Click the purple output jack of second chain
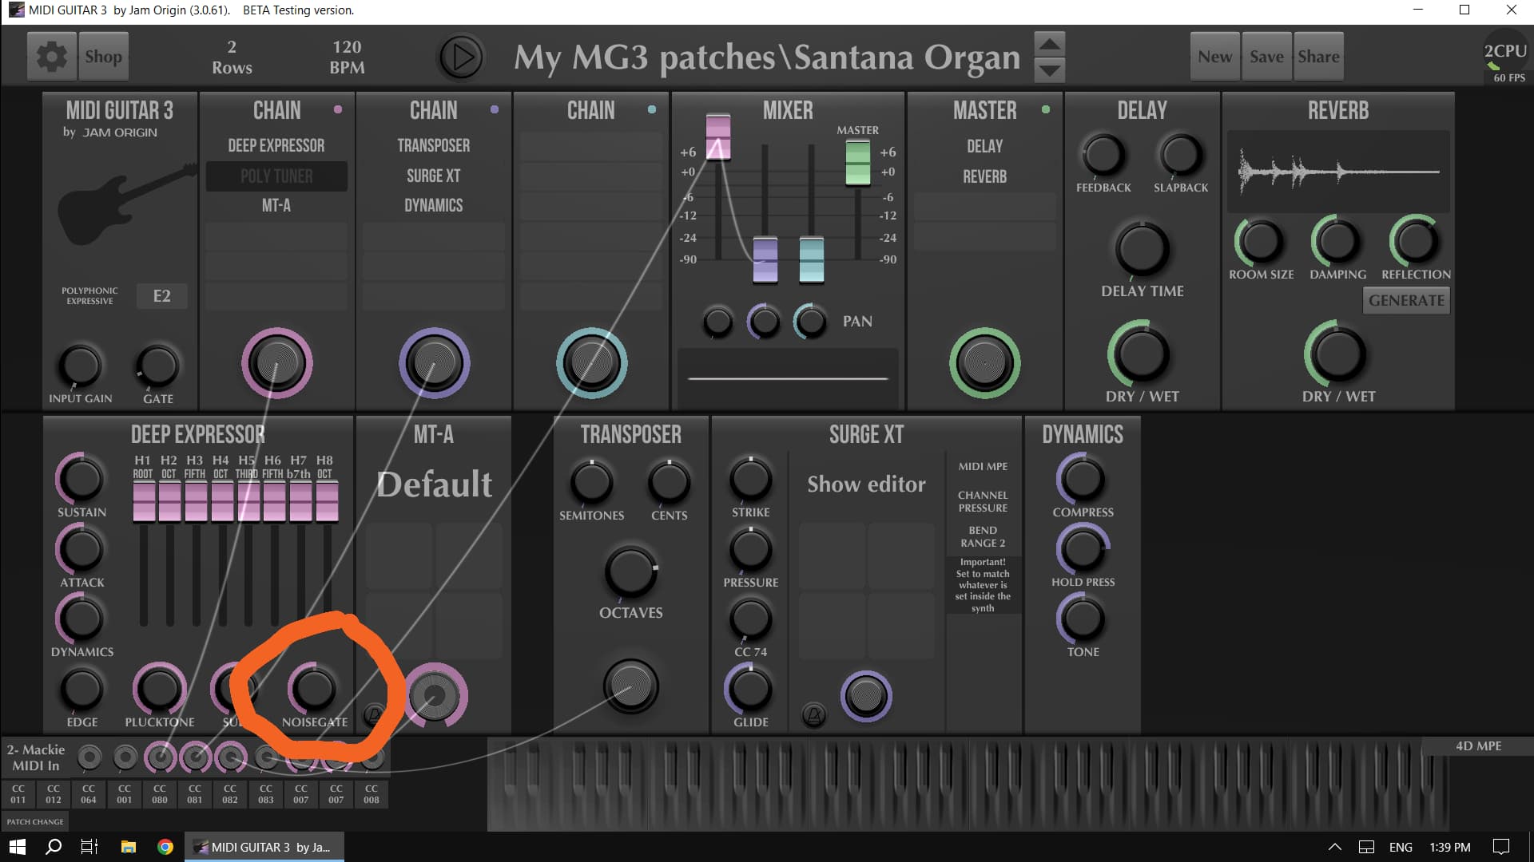The width and height of the screenshot is (1534, 862). (x=434, y=363)
